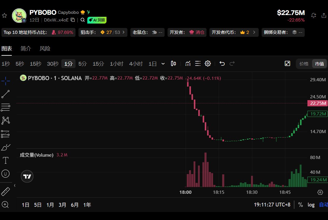Screen dimensions: 328x220
Task: Select the text annotation tool
Action: [x=5, y=161]
